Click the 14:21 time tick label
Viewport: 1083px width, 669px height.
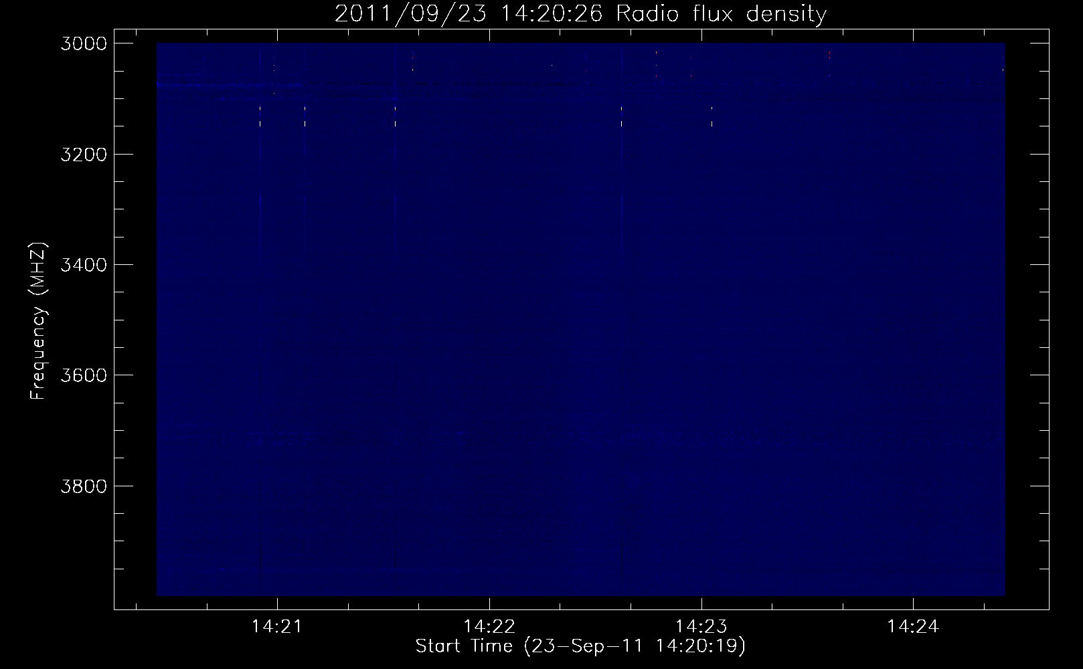[x=277, y=626]
